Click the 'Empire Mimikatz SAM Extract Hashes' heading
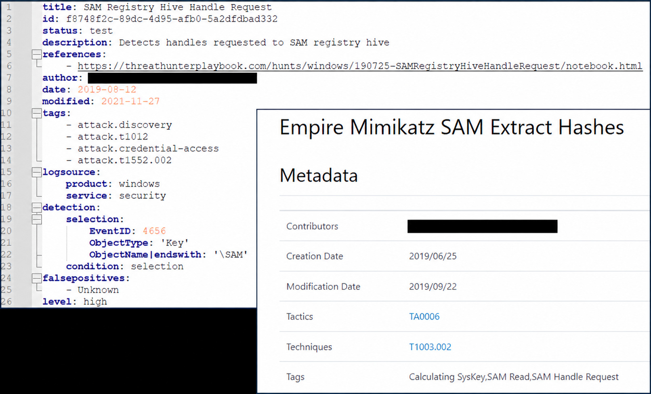 coord(451,127)
